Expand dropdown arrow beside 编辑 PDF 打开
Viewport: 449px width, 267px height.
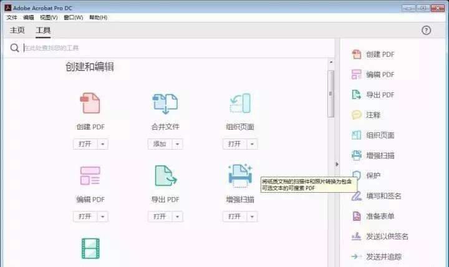pyautogui.click(x=103, y=216)
